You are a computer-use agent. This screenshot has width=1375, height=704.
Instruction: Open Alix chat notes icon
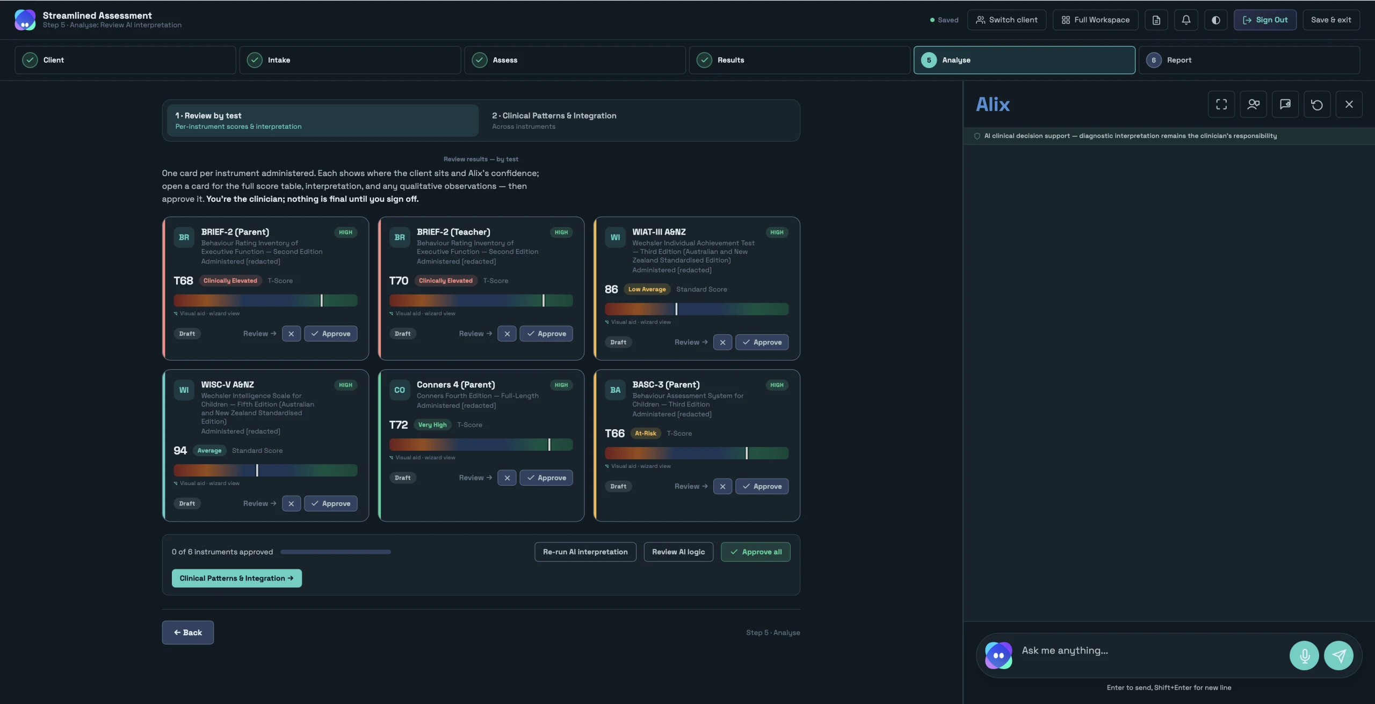coord(1285,104)
